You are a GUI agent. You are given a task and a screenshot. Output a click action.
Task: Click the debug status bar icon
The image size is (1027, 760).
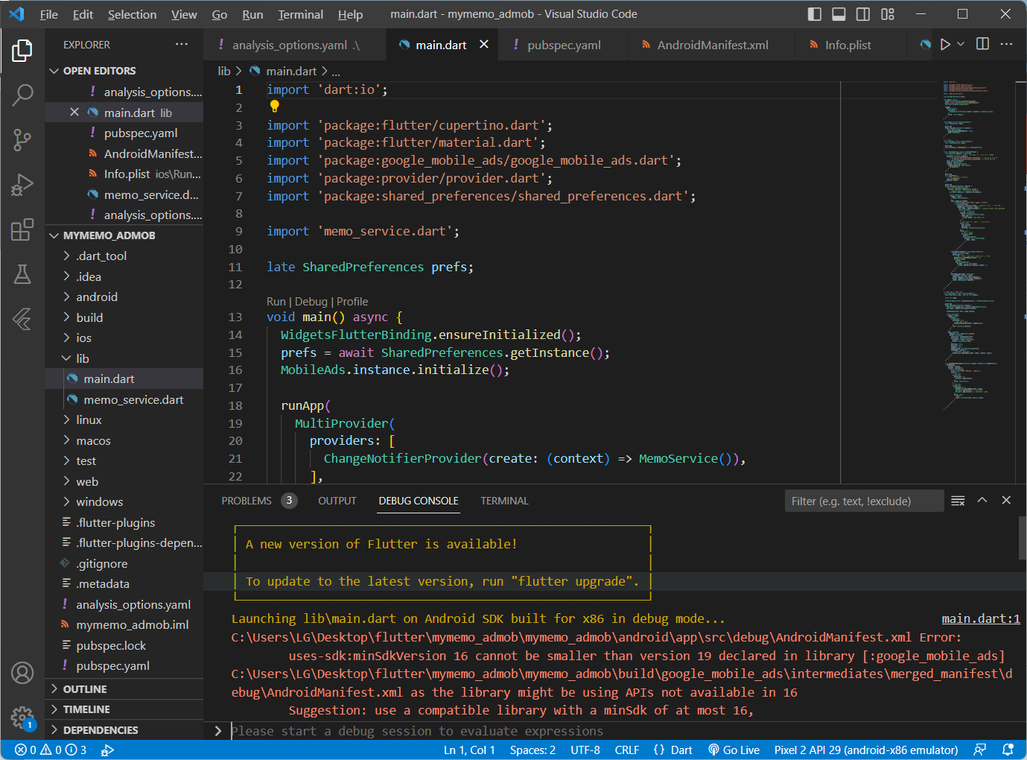coord(107,750)
